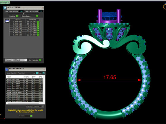The image size is (166, 124).
Task: Click the Metal column header
Action: coord(15,77)
